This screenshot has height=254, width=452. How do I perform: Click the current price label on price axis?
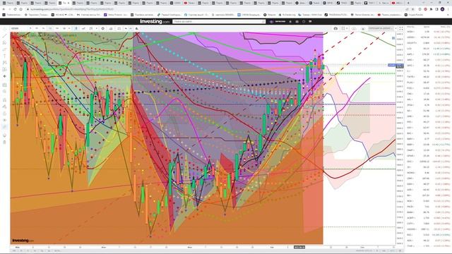click(400, 66)
